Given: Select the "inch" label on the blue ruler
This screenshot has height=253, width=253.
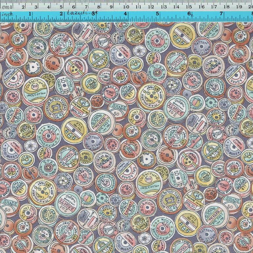Looking at the screenshot, I should (6, 15).
